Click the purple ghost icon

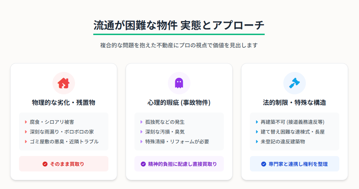tap(179, 83)
